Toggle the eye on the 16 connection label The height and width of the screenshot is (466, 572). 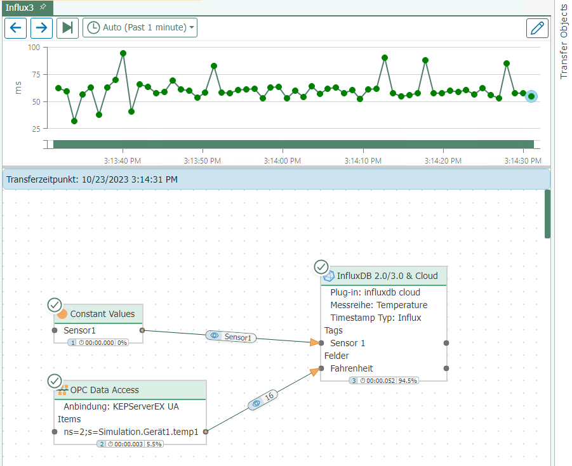pyautogui.click(x=256, y=403)
